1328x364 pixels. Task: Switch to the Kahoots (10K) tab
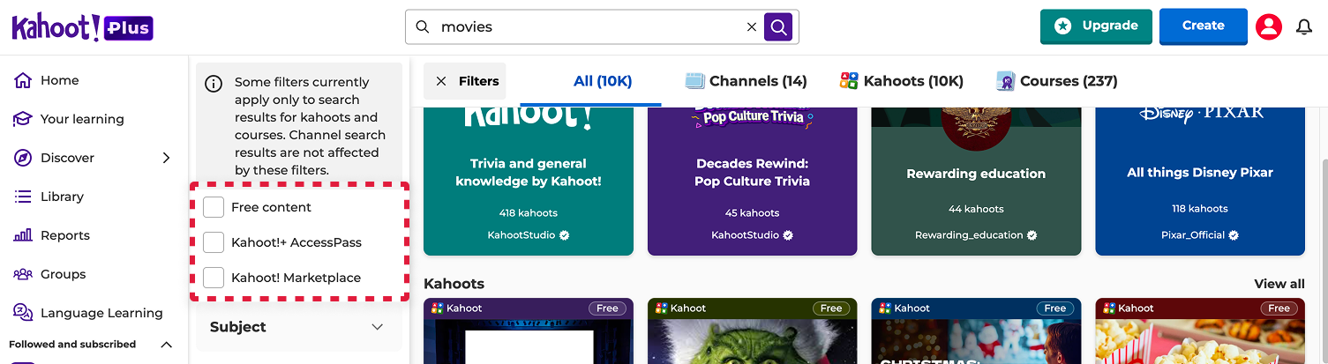click(901, 81)
